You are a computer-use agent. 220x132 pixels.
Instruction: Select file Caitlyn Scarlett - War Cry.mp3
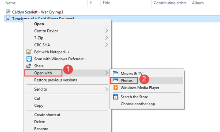click(x=38, y=12)
